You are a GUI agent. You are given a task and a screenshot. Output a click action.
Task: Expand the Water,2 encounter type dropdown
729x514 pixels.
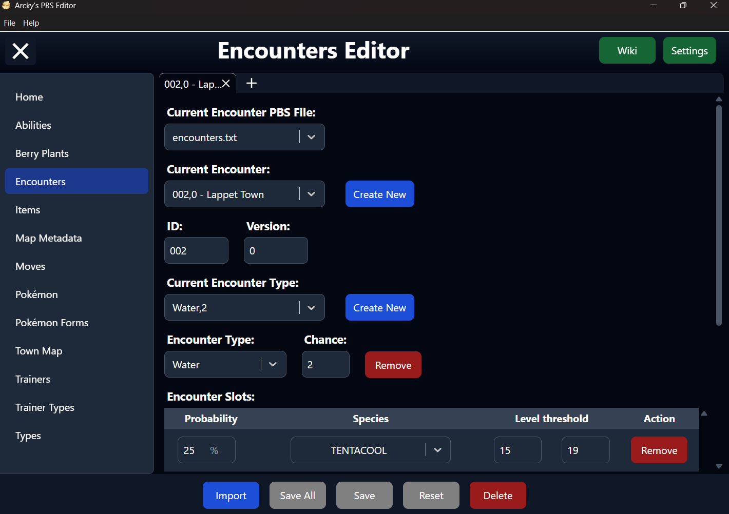(x=311, y=307)
